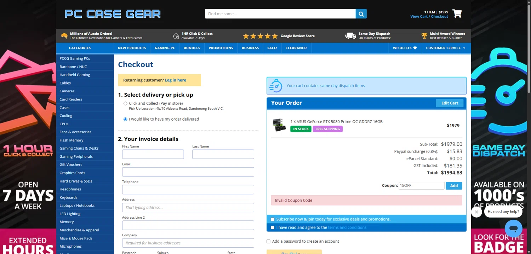Viewport: 531px width, 254px height.
Task: Click the 1HR Click & Collect box icon
Action: [176, 36]
